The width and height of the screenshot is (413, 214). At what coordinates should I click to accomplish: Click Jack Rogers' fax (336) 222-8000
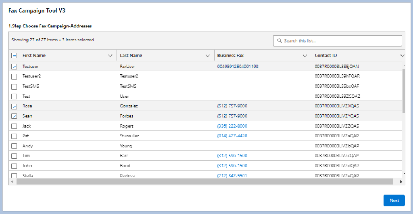[232, 126]
